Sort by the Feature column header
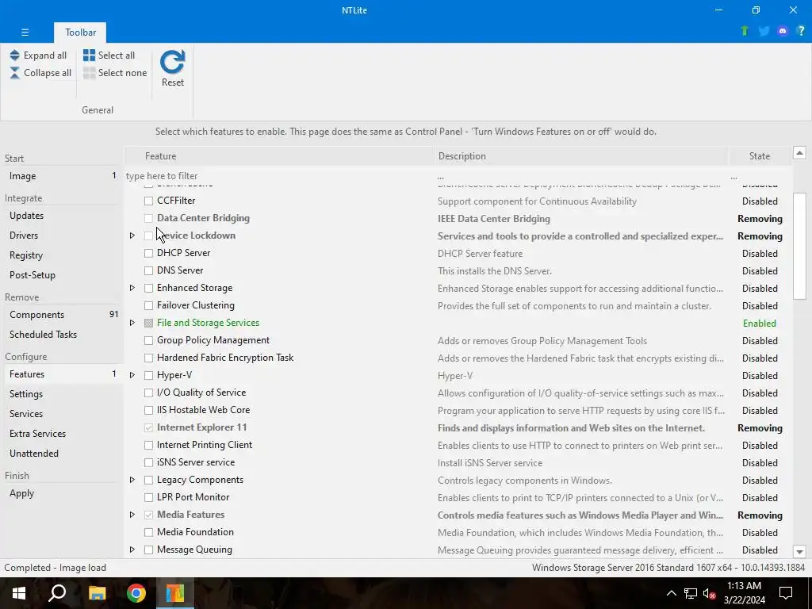Image resolution: width=812 pixels, height=609 pixels. click(x=280, y=156)
